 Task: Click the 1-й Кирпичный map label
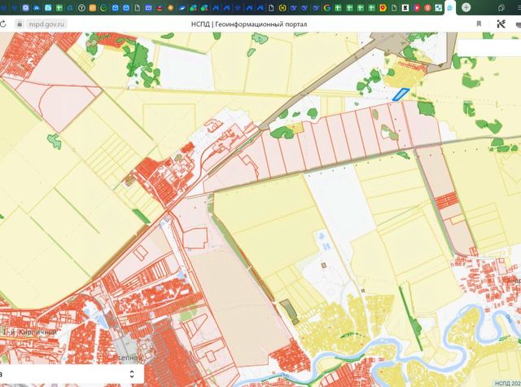(29, 332)
